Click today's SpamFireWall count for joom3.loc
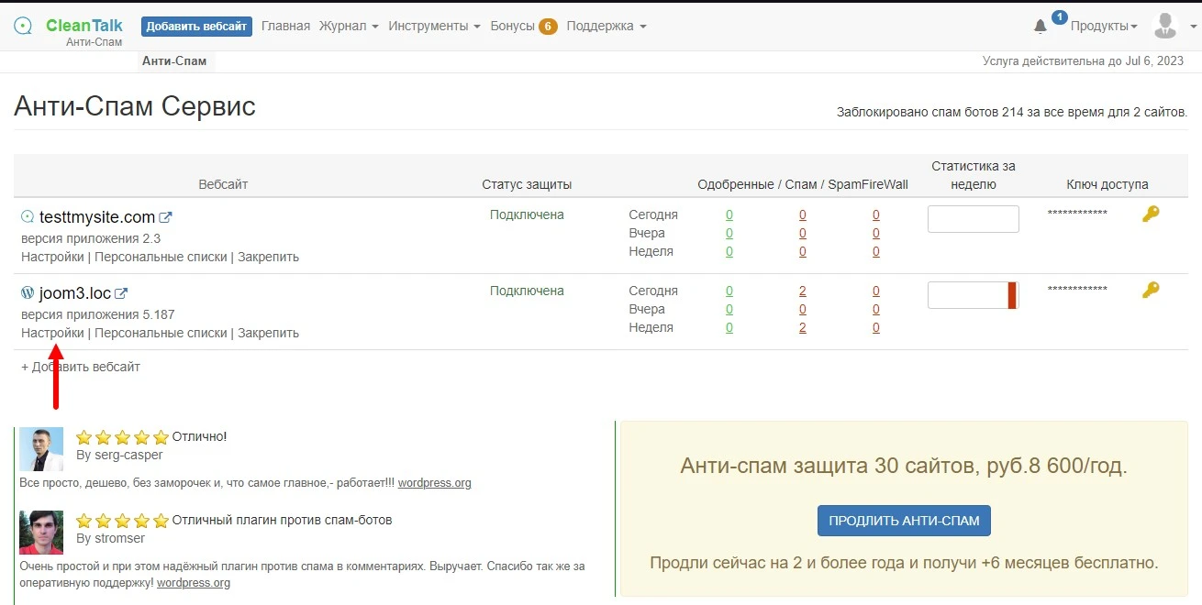This screenshot has height=605, width=1202. pyautogui.click(x=876, y=291)
